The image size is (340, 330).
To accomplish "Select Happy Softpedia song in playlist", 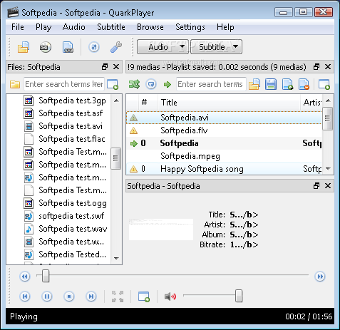I will point(224,169).
